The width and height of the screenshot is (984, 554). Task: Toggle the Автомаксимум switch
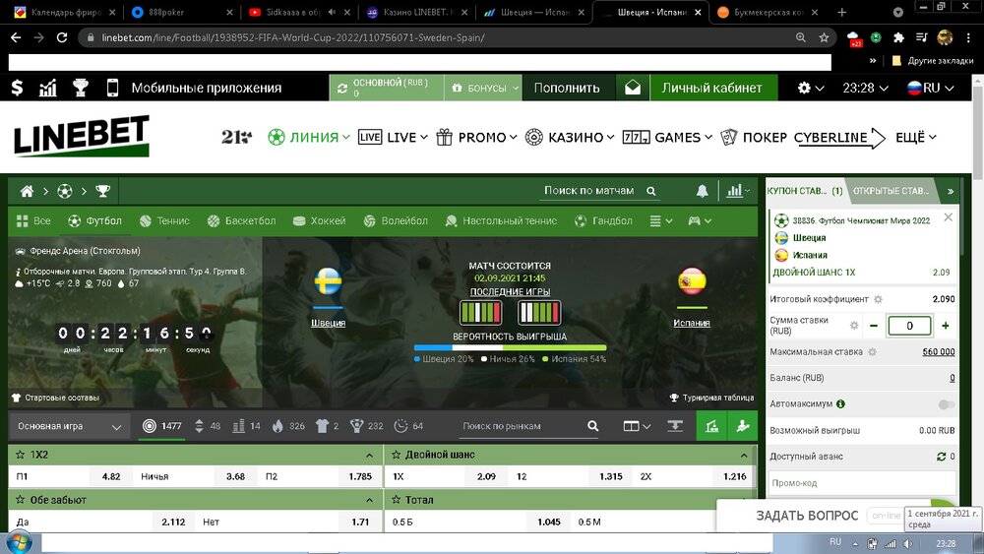pos(947,404)
